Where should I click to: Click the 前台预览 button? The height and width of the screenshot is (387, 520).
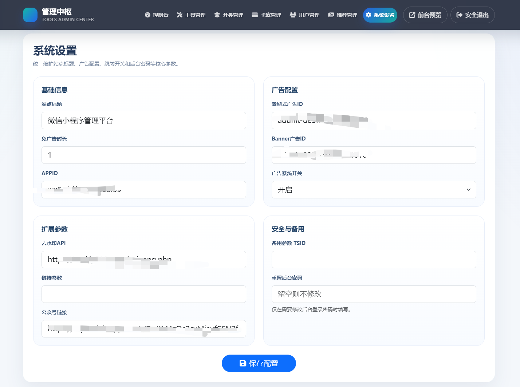tap(425, 15)
